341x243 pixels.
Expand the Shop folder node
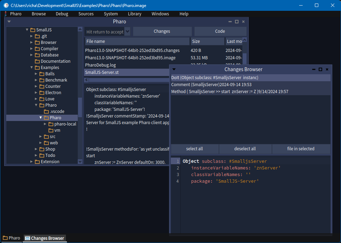point(36,149)
